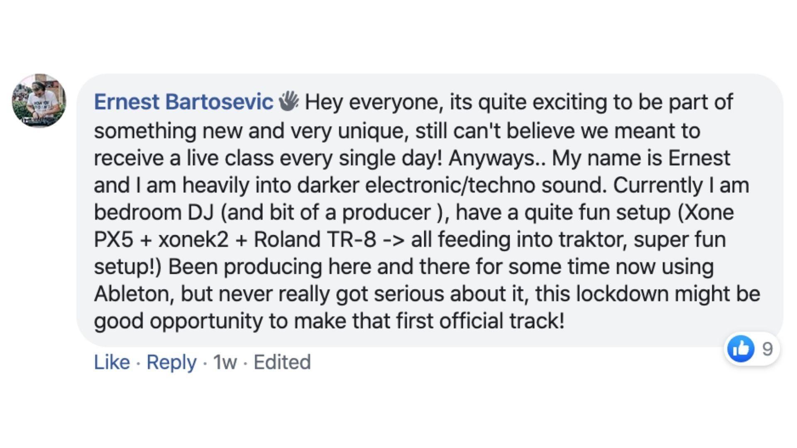Click the text Roland TR-8 in comment
This screenshot has width=797, height=448.
[x=315, y=239]
